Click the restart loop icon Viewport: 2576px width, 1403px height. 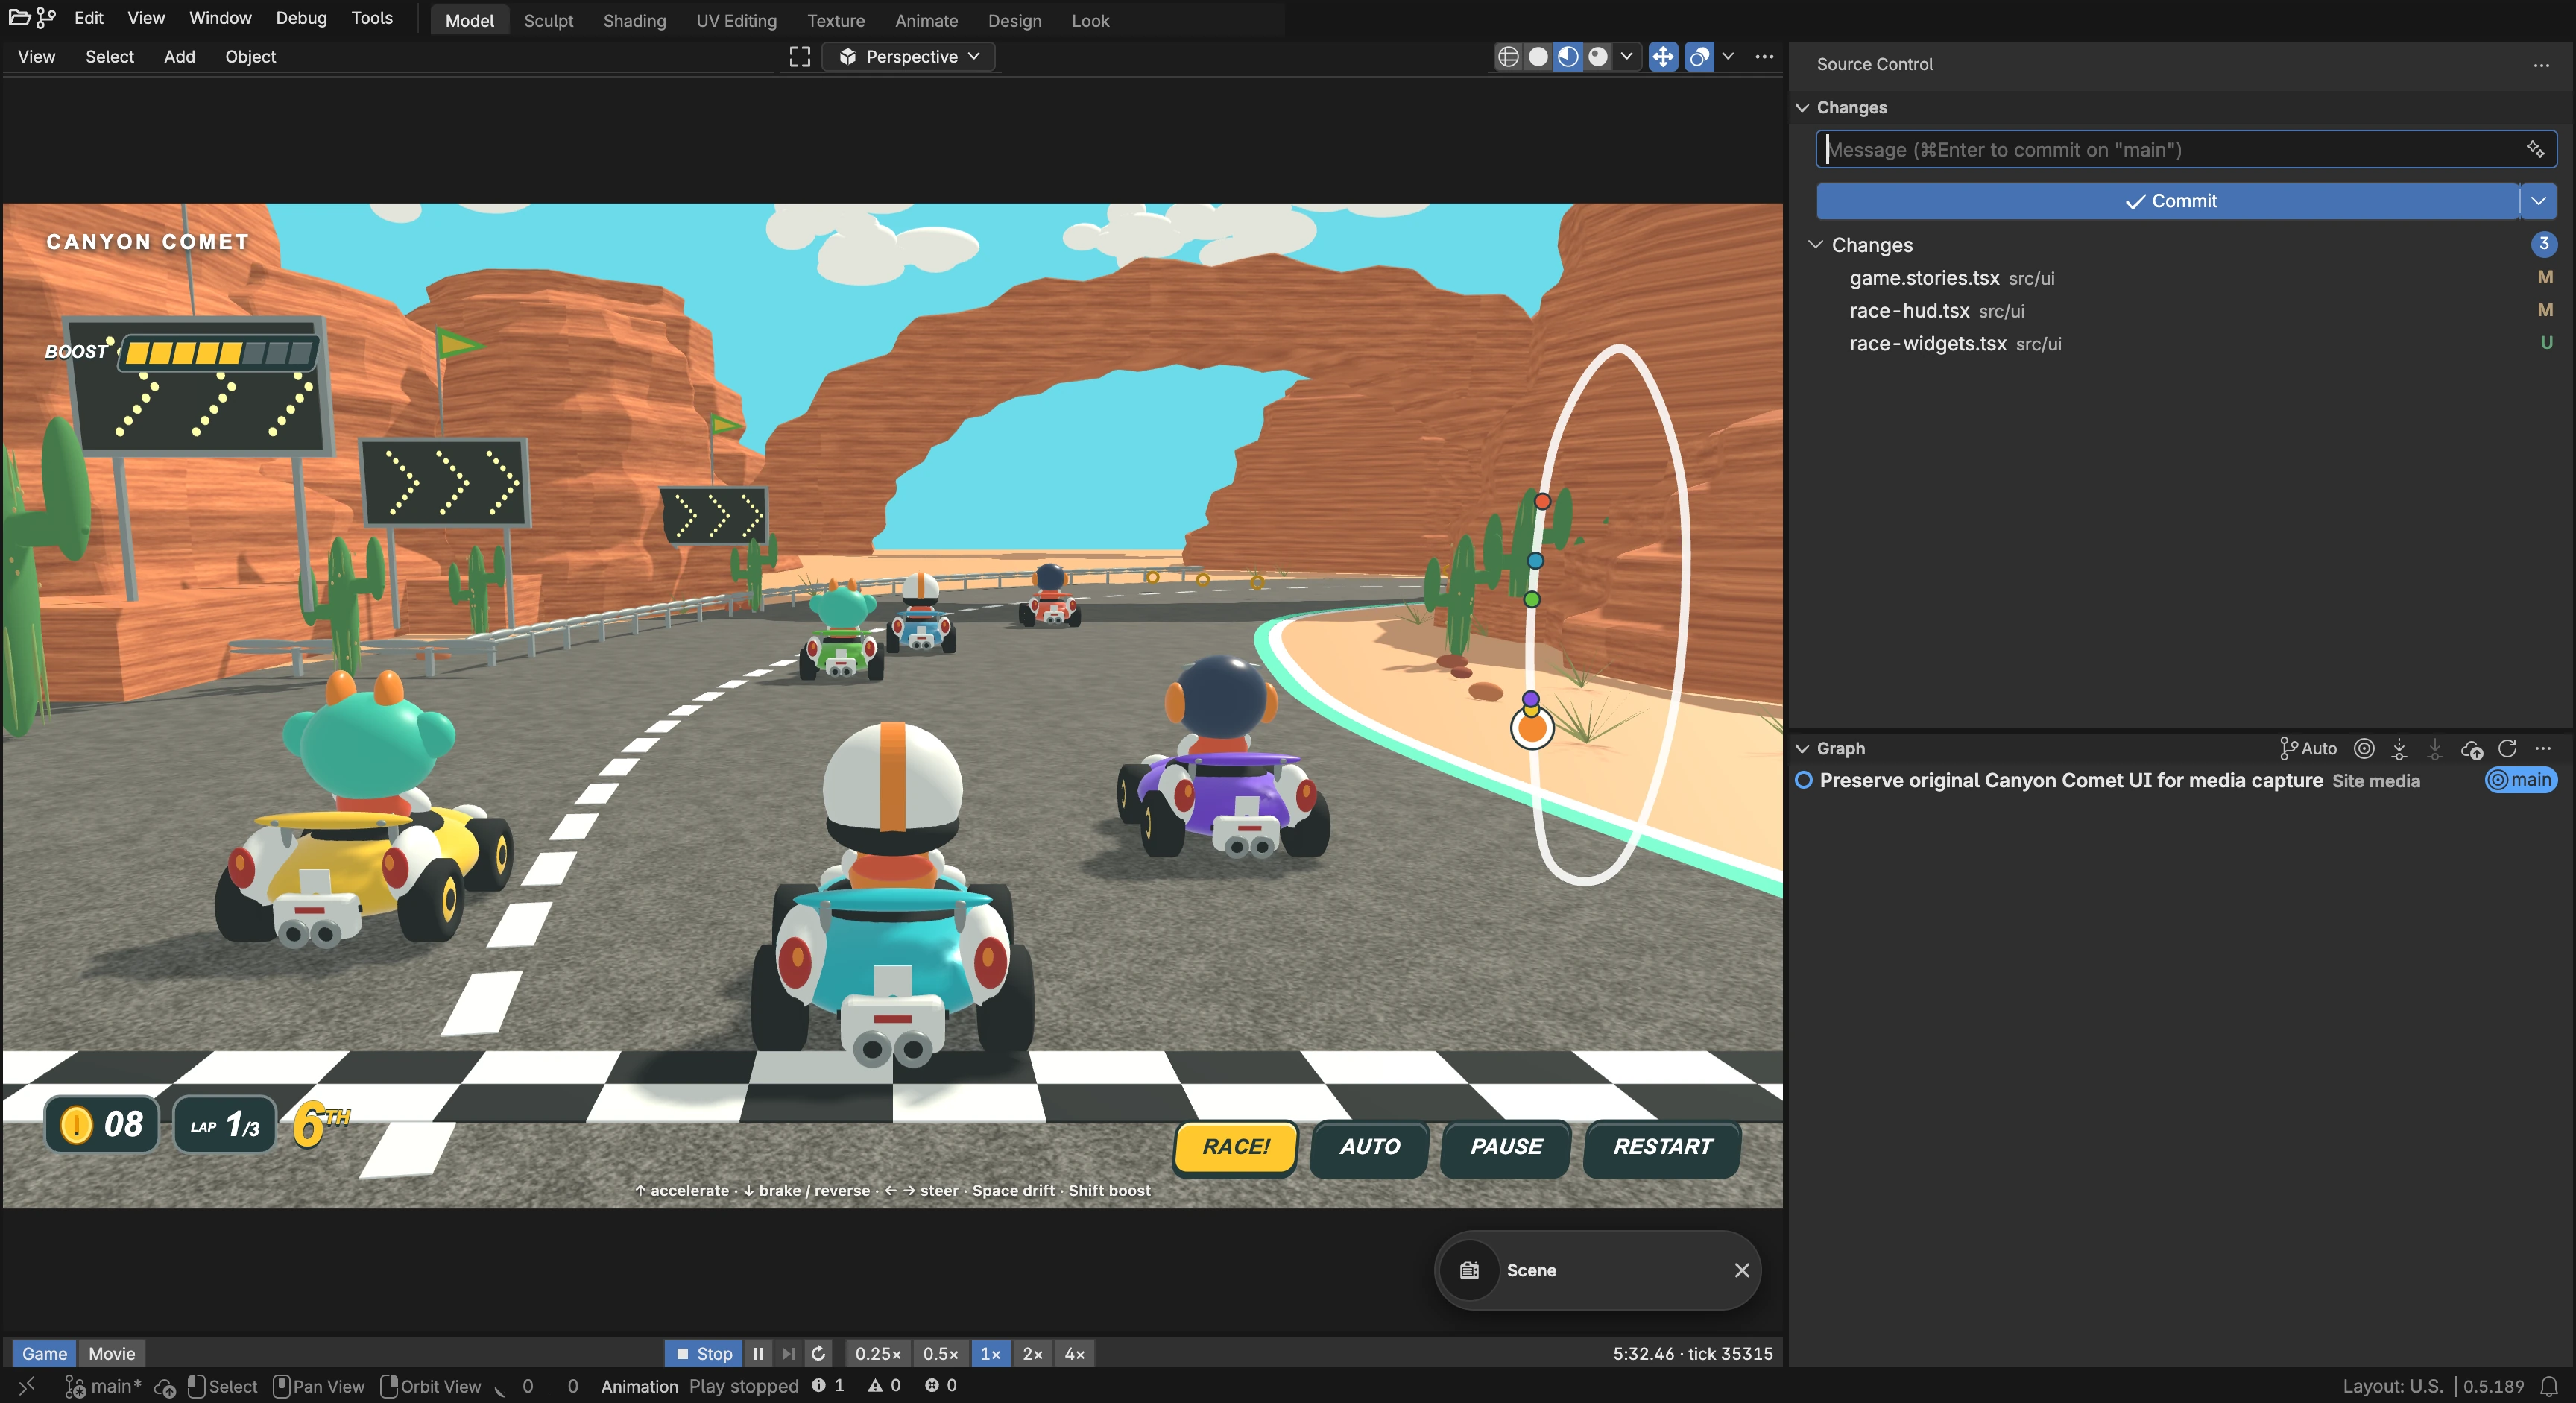coord(818,1353)
